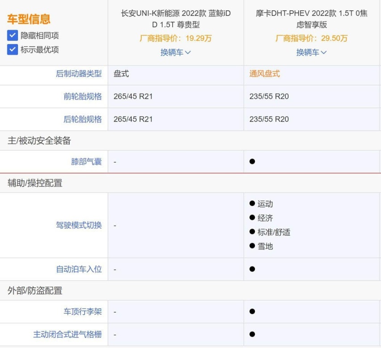381x348 pixels.
Task: Click the 19.29万 guide price
Action: (x=199, y=38)
